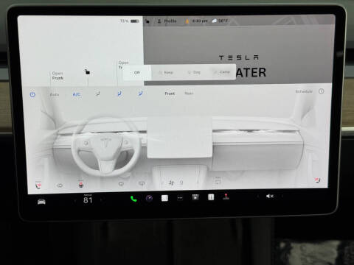Open the orange notification bell
Screen dimensions: 354x265
click(x=187, y=21)
